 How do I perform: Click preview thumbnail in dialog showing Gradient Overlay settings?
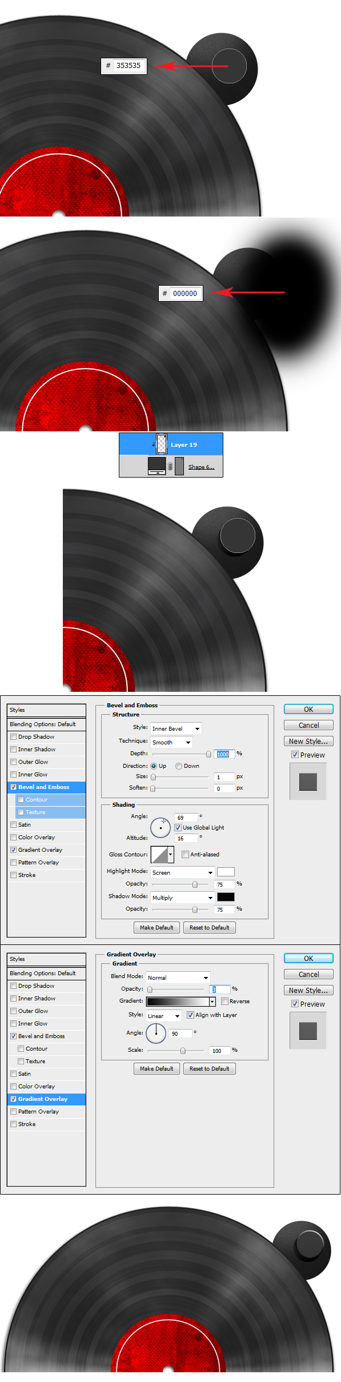308,1031
